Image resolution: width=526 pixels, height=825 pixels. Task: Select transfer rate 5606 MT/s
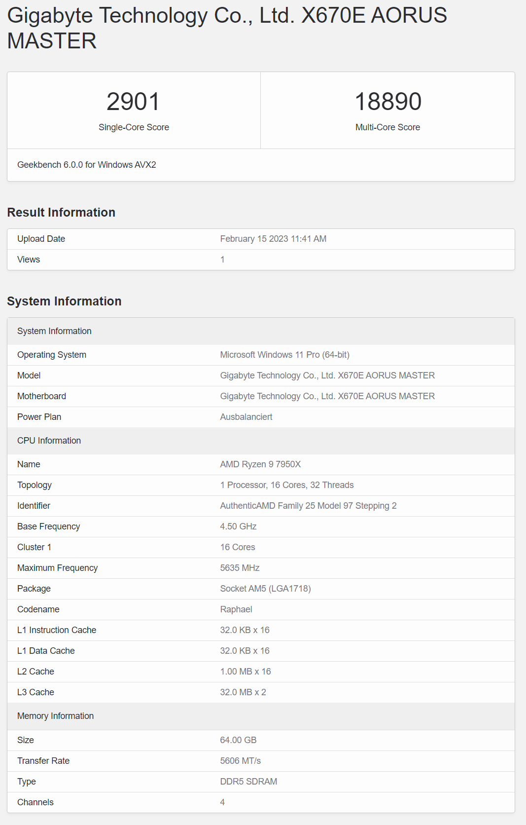click(x=241, y=761)
